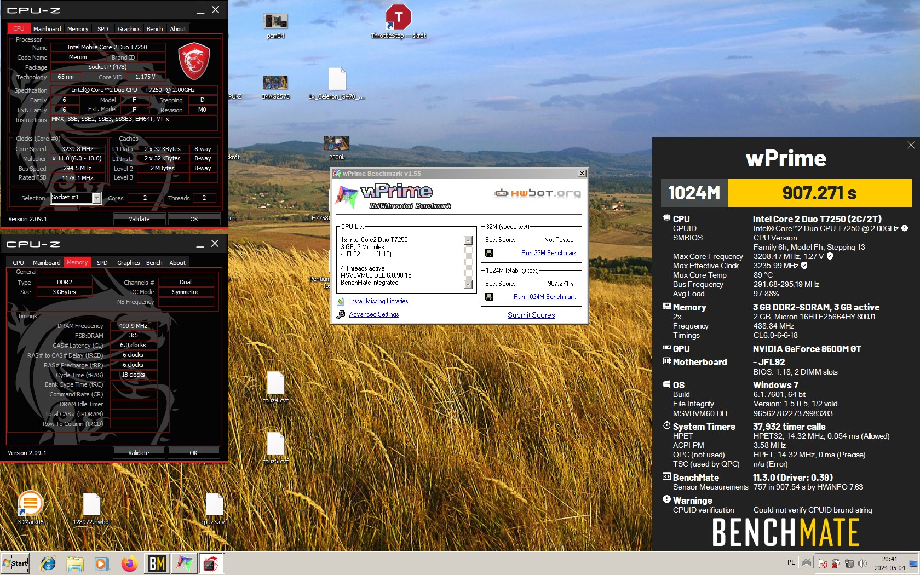Open the ThrottleStop shortcut on the desktop
The width and height of the screenshot is (920, 575).
pyautogui.click(x=399, y=21)
